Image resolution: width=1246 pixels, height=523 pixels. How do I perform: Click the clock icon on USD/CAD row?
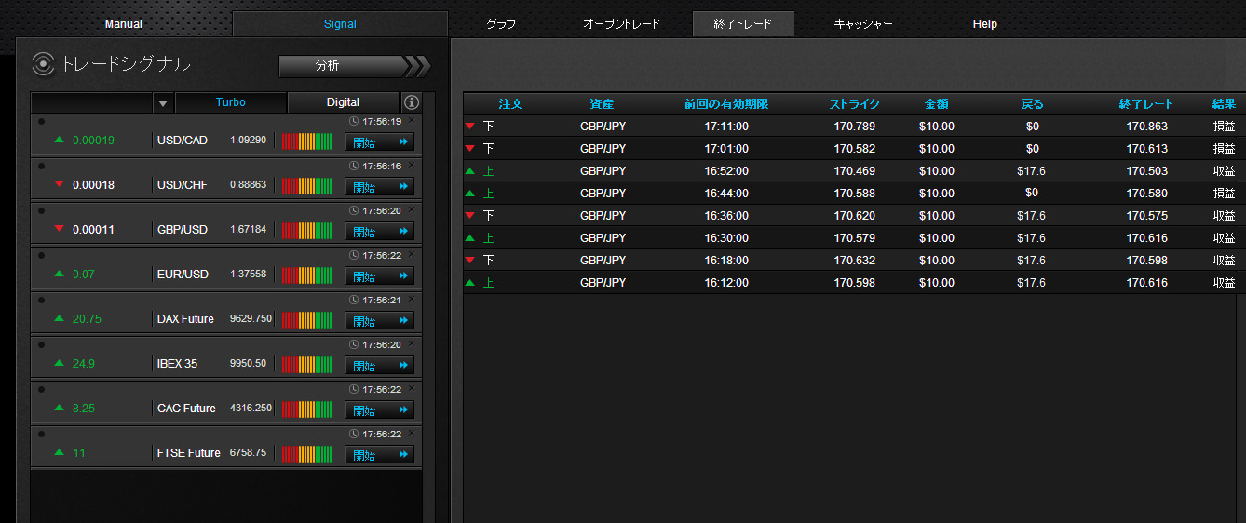(354, 122)
